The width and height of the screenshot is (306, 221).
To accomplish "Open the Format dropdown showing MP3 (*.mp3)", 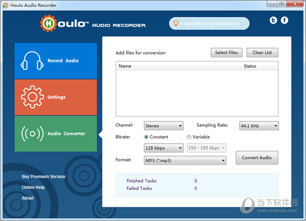I will (x=185, y=160).
